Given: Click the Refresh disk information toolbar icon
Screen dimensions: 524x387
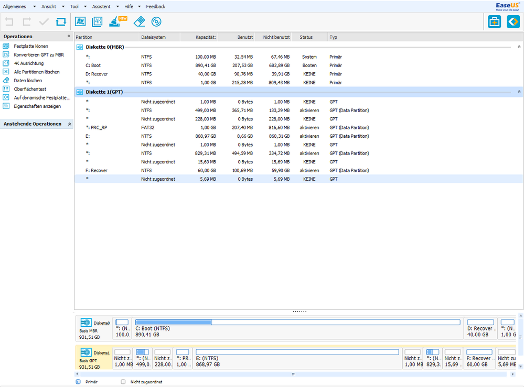Looking at the screenshot, I should click(61, 22).
